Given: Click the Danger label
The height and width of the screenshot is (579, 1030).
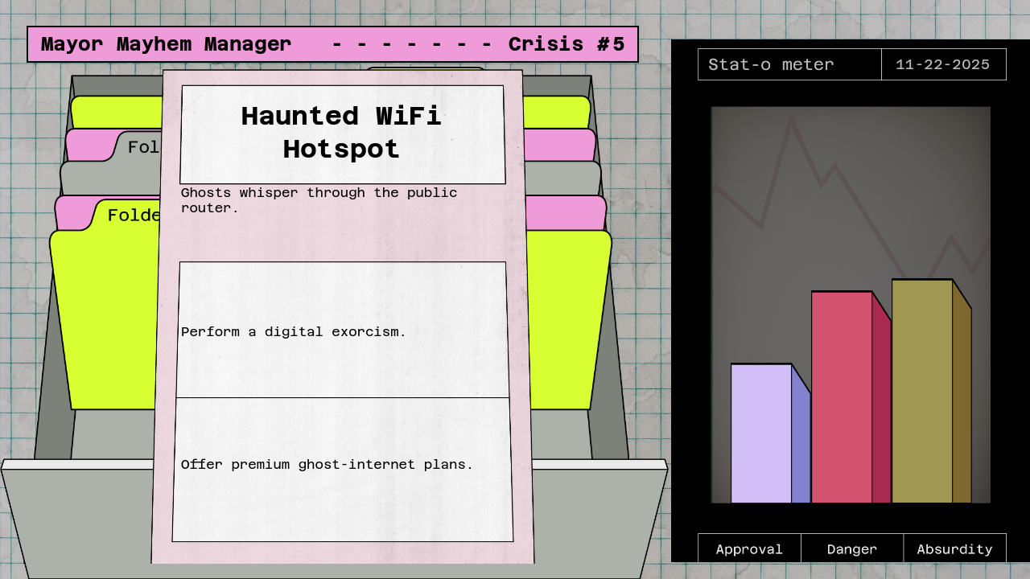Looking at the screenshot, I should (852, 548).
